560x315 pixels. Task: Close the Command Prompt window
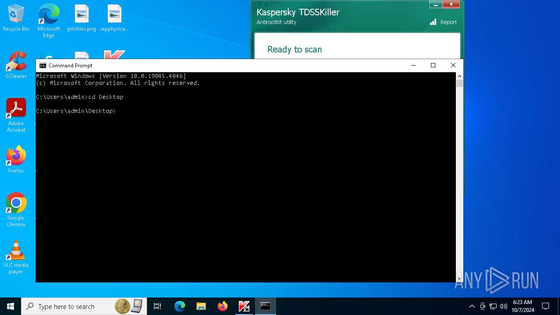click(453, 66)
